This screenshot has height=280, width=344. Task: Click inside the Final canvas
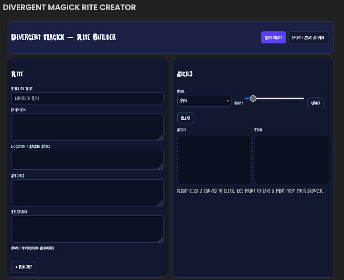(292, 159)
